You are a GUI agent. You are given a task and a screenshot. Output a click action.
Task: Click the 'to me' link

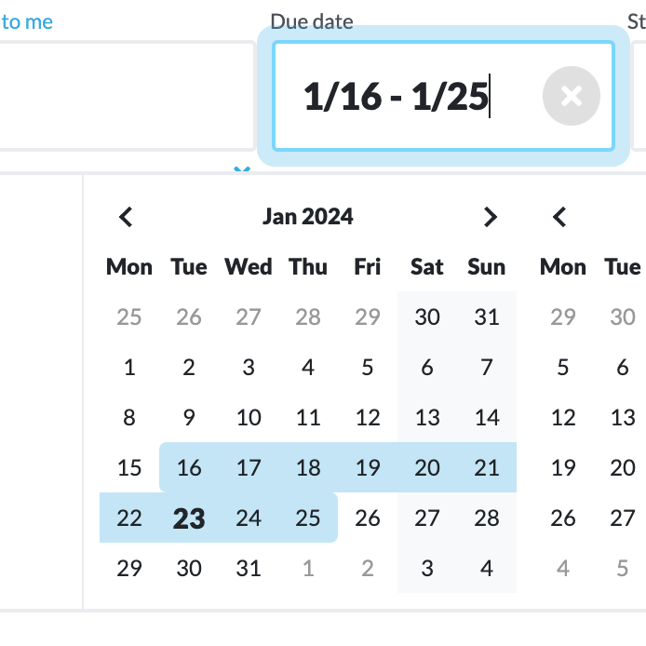[x=27, y=21]
